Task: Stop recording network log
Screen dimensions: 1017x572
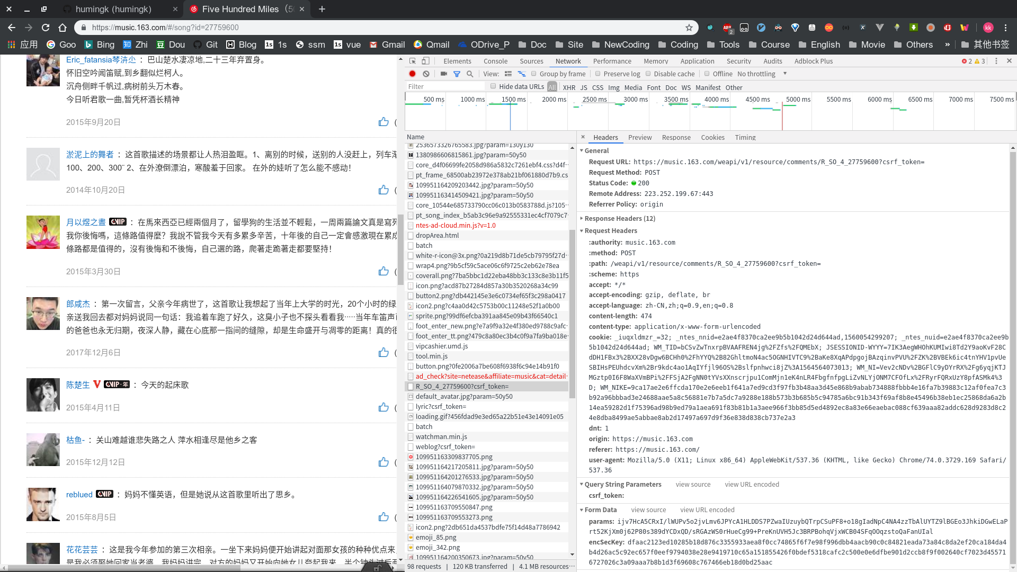Action: (x=412, y=74)
